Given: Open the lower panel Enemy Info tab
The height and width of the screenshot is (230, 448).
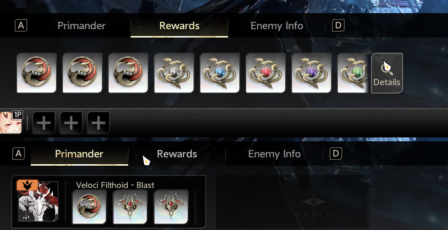Looking at the screenshot, I should (x=274, y=154).
